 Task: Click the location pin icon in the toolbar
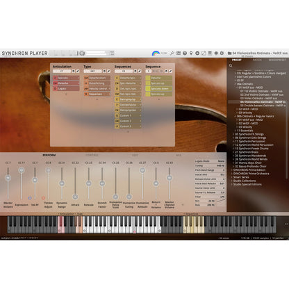pyautogui.click(x=191, y=53)
